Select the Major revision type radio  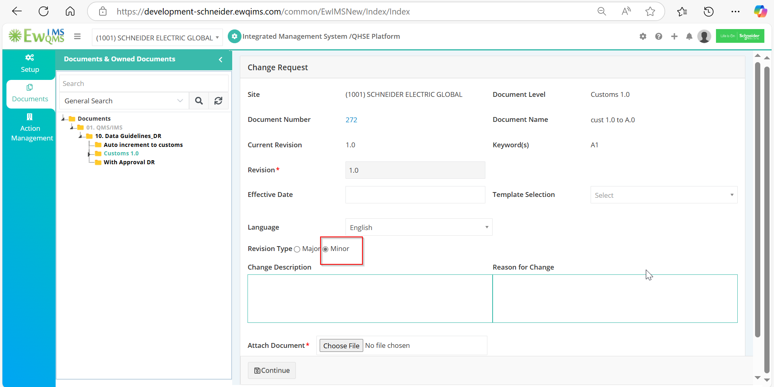[x=297, y=249]
